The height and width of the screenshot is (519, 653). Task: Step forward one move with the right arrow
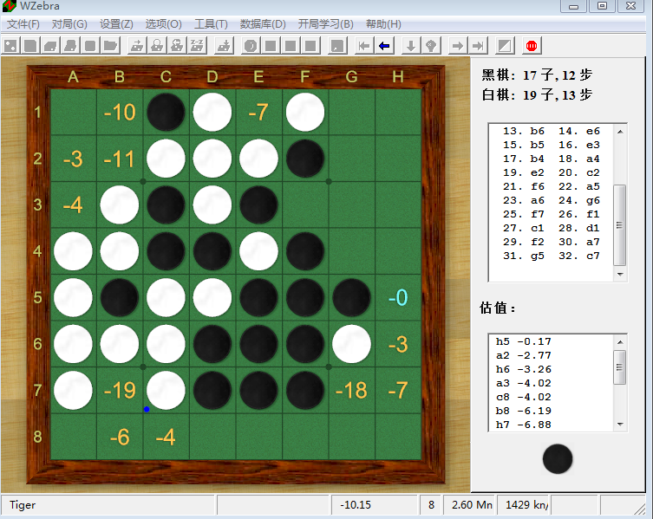458,45
